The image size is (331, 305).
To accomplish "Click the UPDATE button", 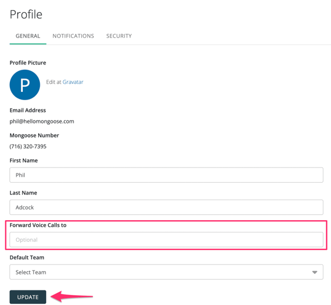I will (x=28, y=297).
